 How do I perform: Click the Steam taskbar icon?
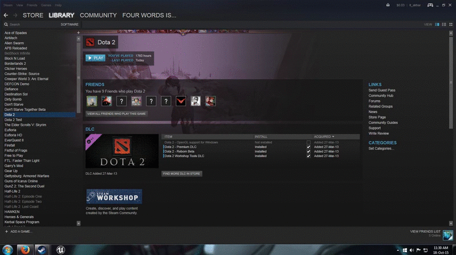pyautogui.click(x=42, y=250)
